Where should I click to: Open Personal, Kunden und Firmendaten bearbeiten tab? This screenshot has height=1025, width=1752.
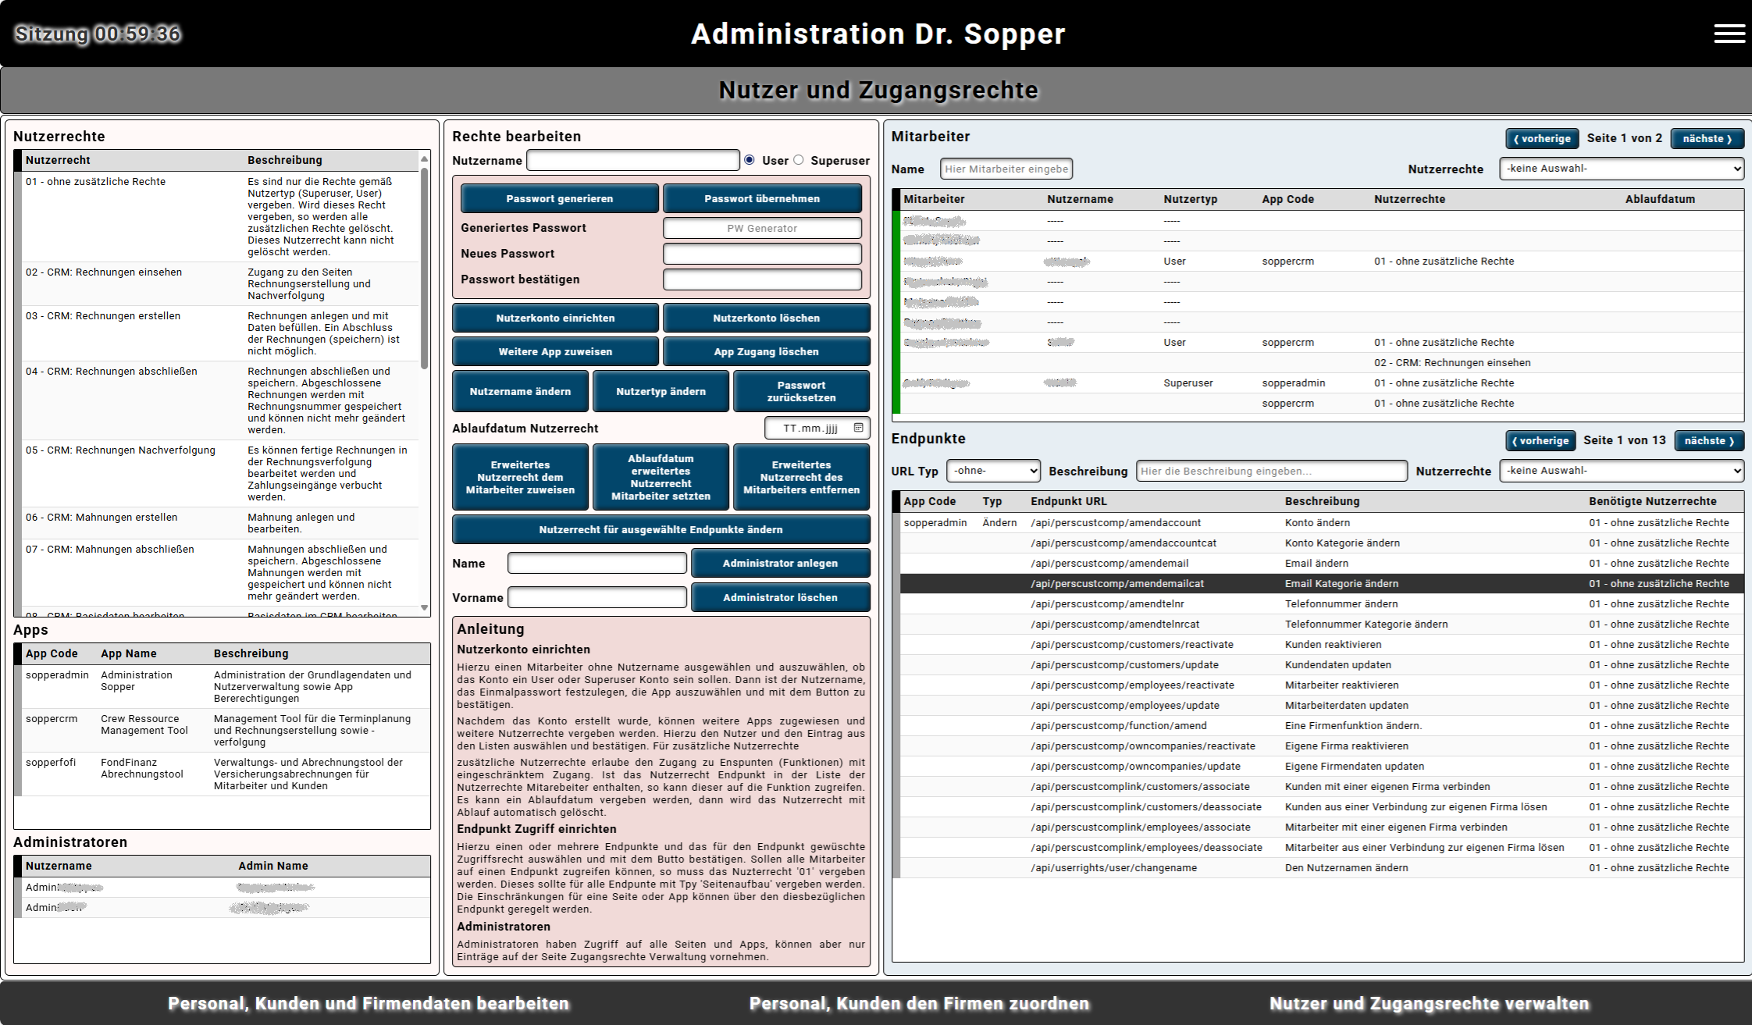[369, 1003]
